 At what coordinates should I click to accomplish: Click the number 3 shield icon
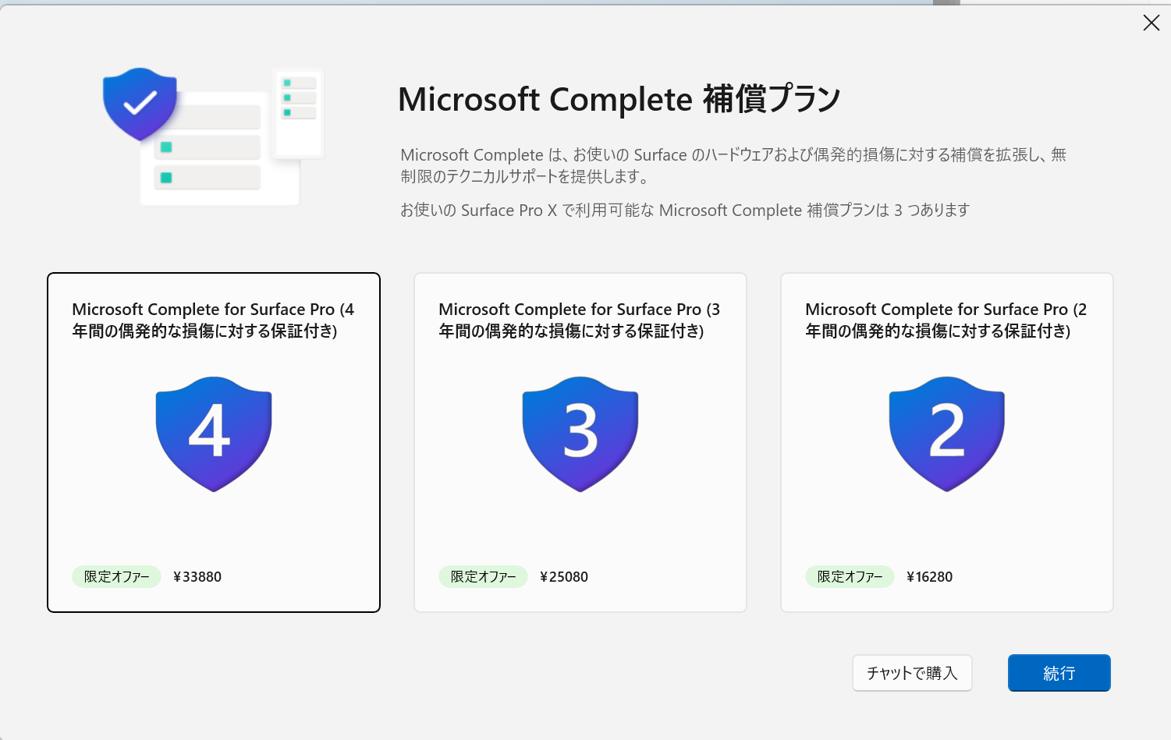coord(580,434)
